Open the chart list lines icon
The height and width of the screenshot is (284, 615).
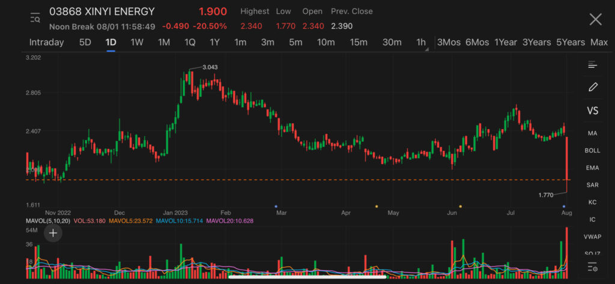click(x=592, y=65)
